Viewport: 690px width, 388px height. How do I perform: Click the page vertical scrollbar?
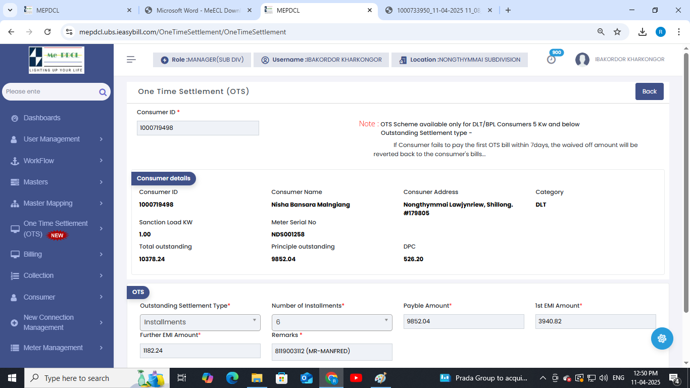tap(686, 182)
